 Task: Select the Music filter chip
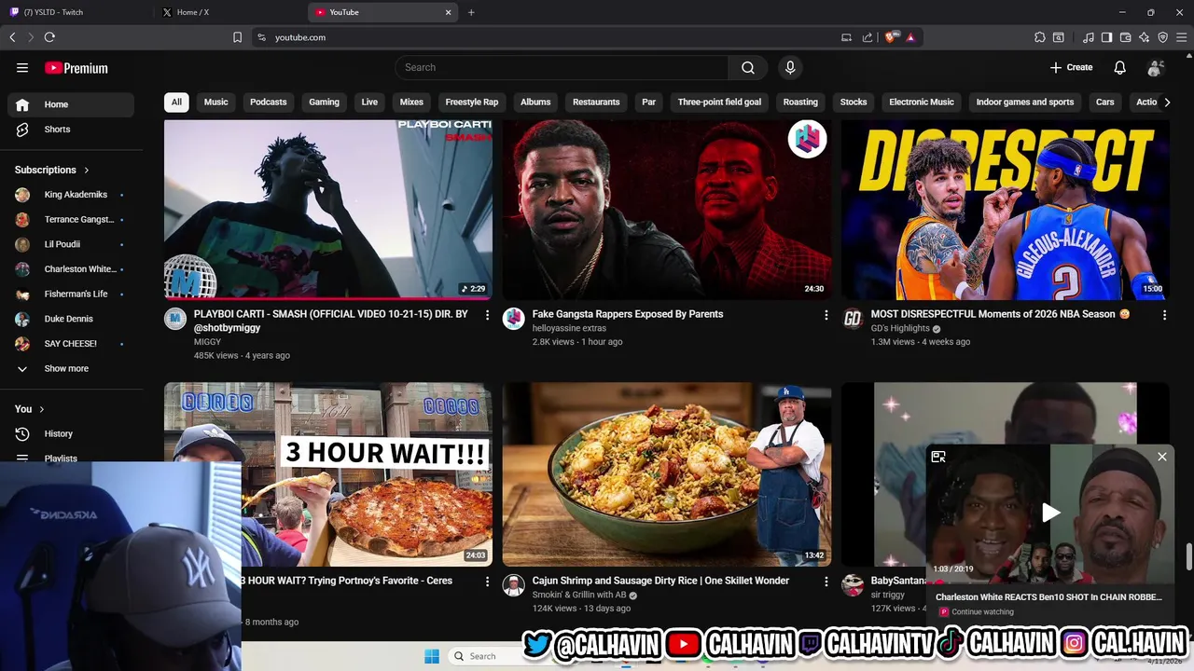215,102
